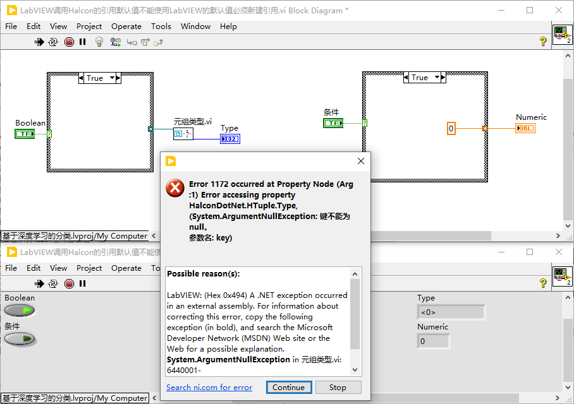Open Tools menu in block diagram window
Viewport: 574px width, 404px height.
pos(161,27)
